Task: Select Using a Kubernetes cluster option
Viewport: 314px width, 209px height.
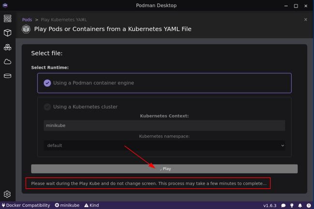Action: point(85,107)
